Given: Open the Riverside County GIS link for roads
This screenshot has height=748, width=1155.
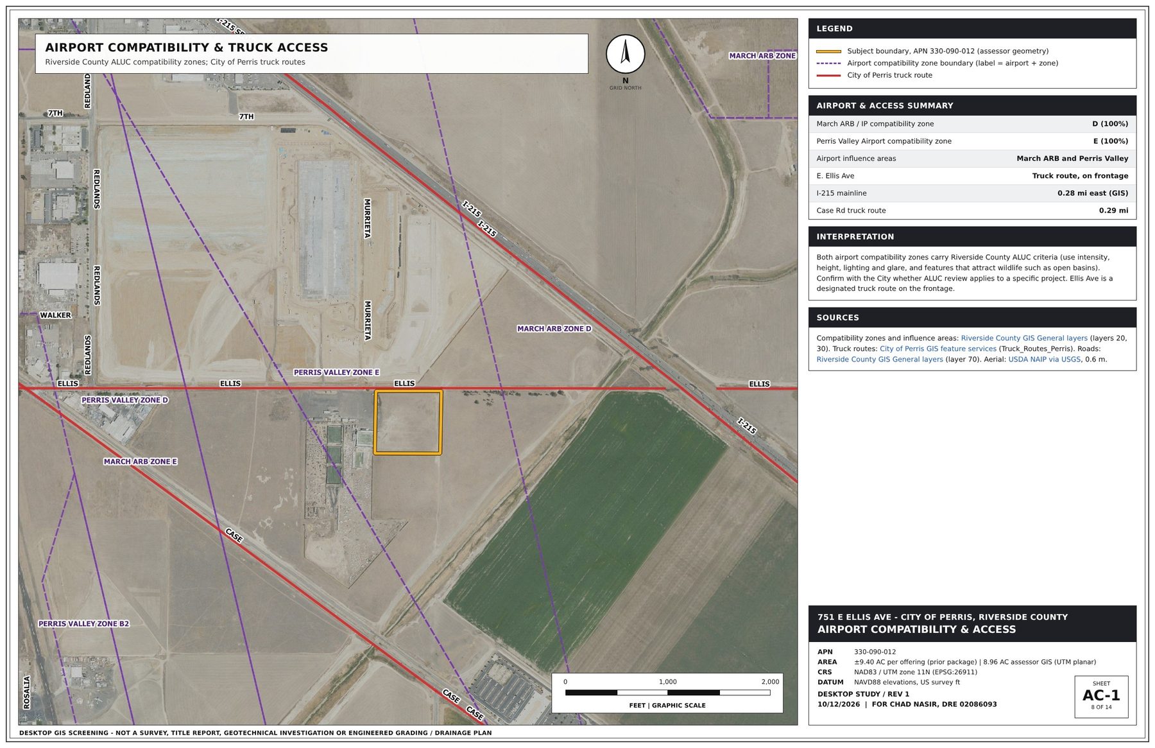Looking at the screenshot, I should (x=880, y=360).
